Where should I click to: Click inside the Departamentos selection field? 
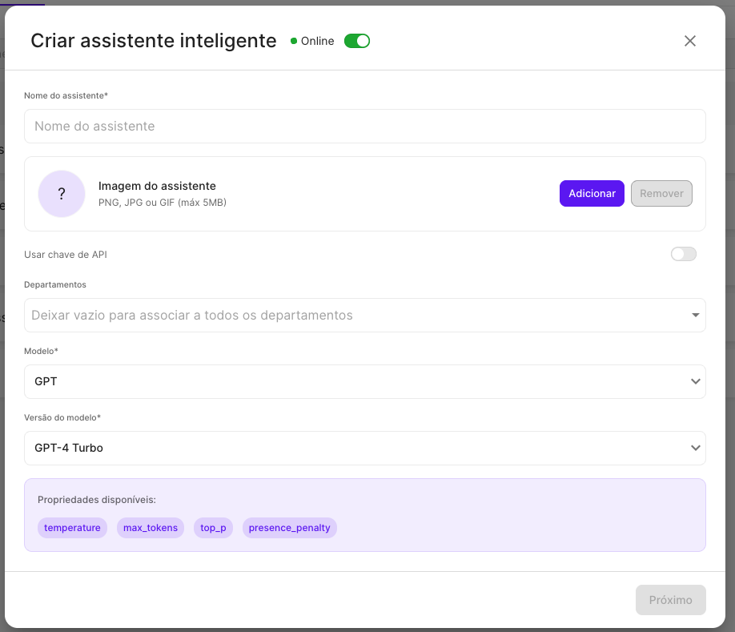point(352,316)
